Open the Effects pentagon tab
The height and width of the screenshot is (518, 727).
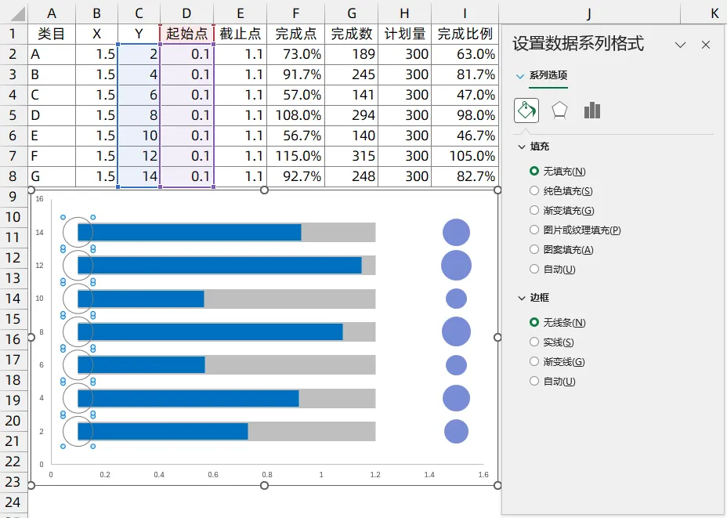point(559,110)
